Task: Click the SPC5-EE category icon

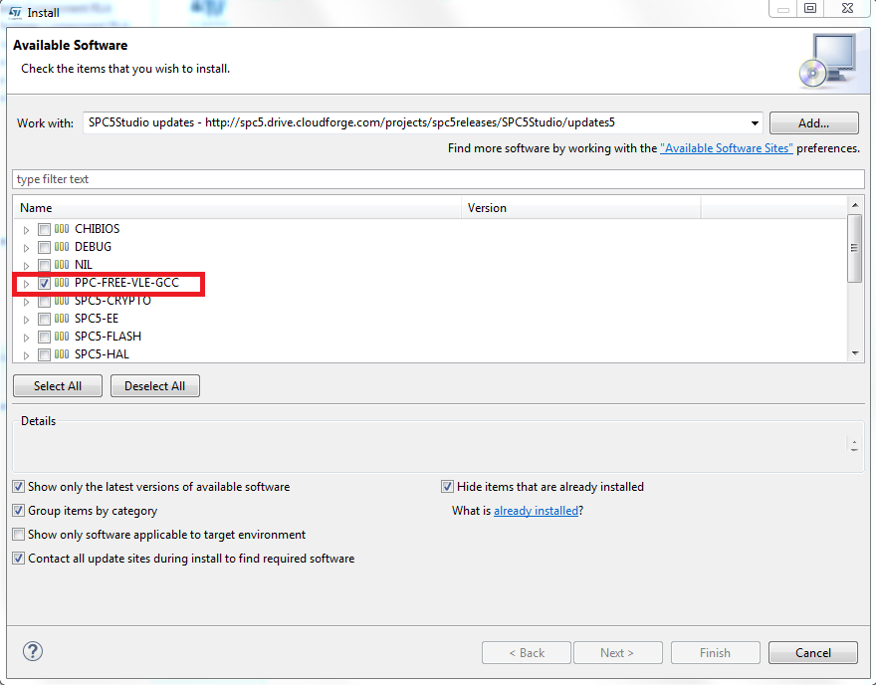Action: click(62, 319)
